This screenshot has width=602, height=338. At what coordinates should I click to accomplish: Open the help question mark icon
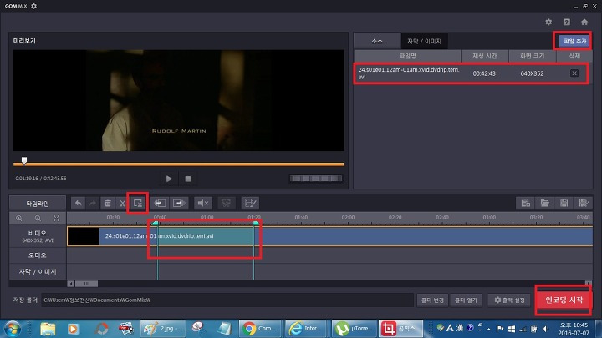(x=567, y=23)
